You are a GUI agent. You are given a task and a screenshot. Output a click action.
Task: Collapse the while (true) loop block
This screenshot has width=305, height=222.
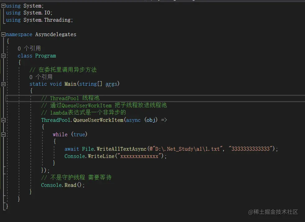3,135
